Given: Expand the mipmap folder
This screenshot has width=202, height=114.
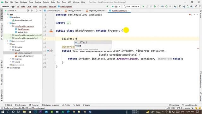Looking at the screenshot, I should tap(10, 59).
